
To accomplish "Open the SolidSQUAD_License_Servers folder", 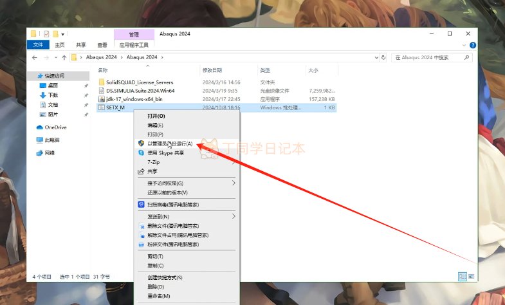I will 140,82.
